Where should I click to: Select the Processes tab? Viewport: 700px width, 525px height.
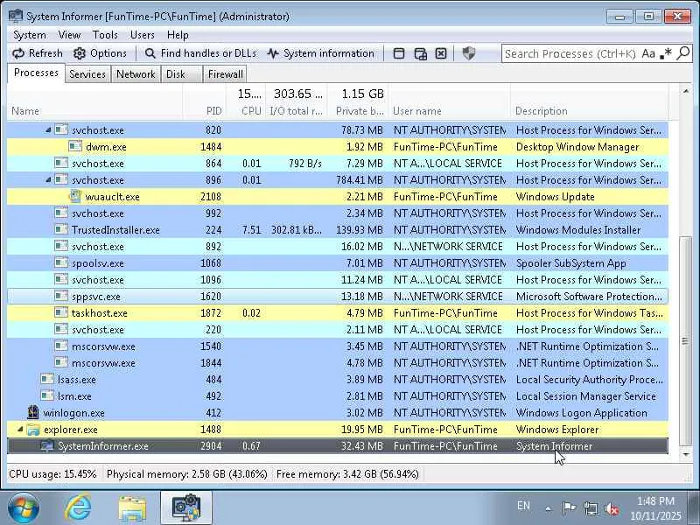click(x=36, y=73)
